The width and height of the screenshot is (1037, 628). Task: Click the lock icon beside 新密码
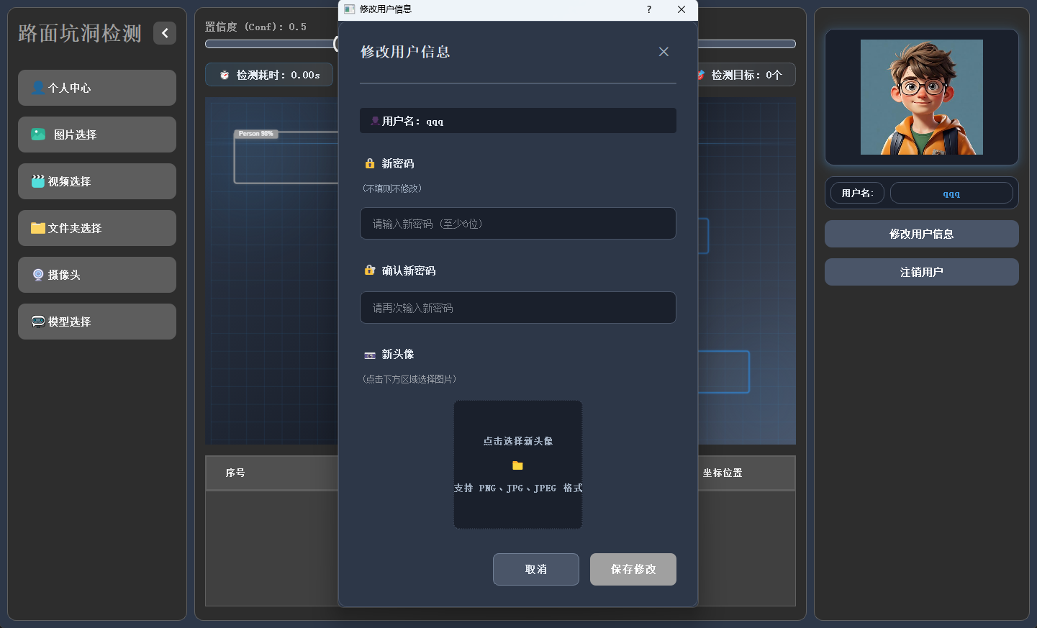(370, 163)
